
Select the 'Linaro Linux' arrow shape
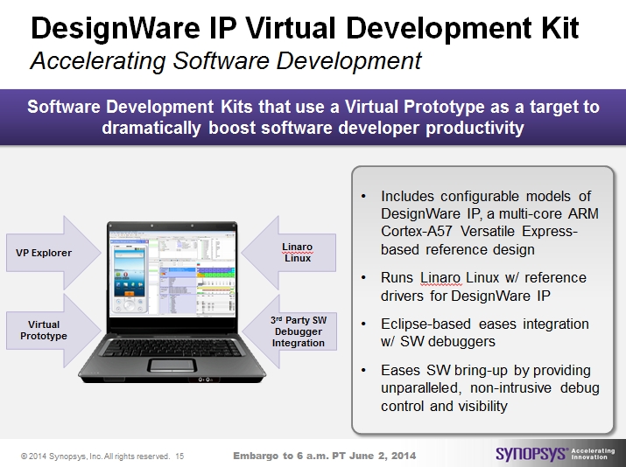pos(289,253)
